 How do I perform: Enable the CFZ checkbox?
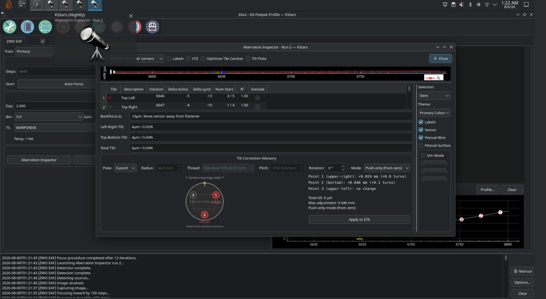tap(188, 58)
